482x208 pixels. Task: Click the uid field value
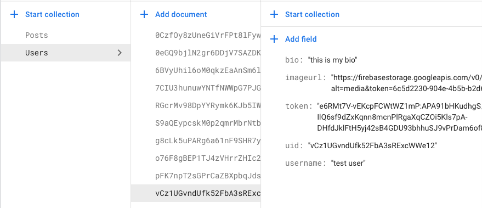pyautogui.click(x=372, y=145)
